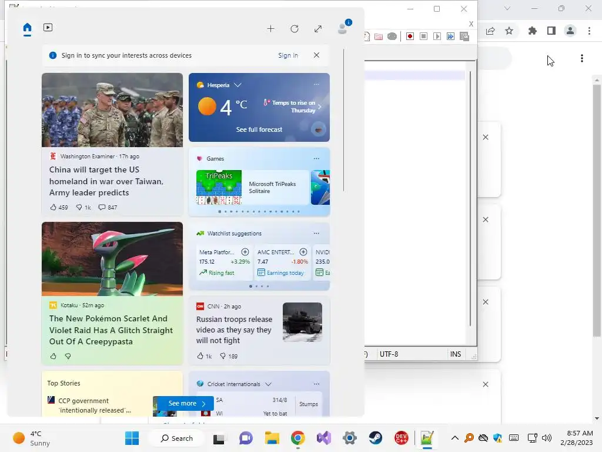Like the China Taiwan article showing 459
Image resolution: width=602 pixels, height=452 pixels.
(59, 207)
